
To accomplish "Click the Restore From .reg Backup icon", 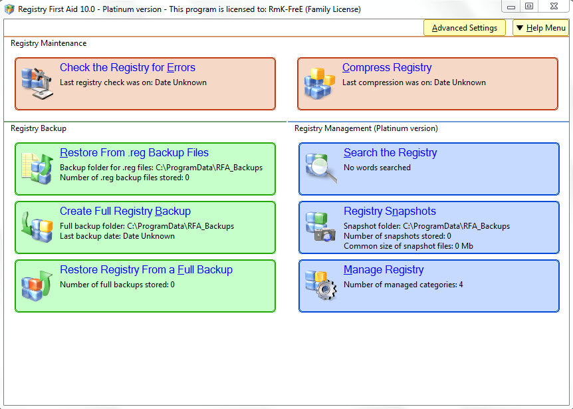I will click(x=37, y=169).
